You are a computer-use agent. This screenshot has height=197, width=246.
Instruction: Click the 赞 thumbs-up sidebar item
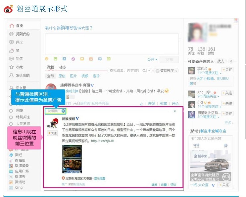point(17,50)
